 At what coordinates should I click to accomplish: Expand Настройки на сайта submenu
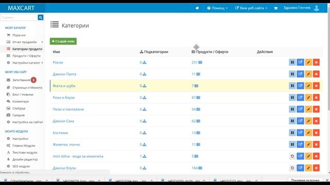(x=42, y=122)
